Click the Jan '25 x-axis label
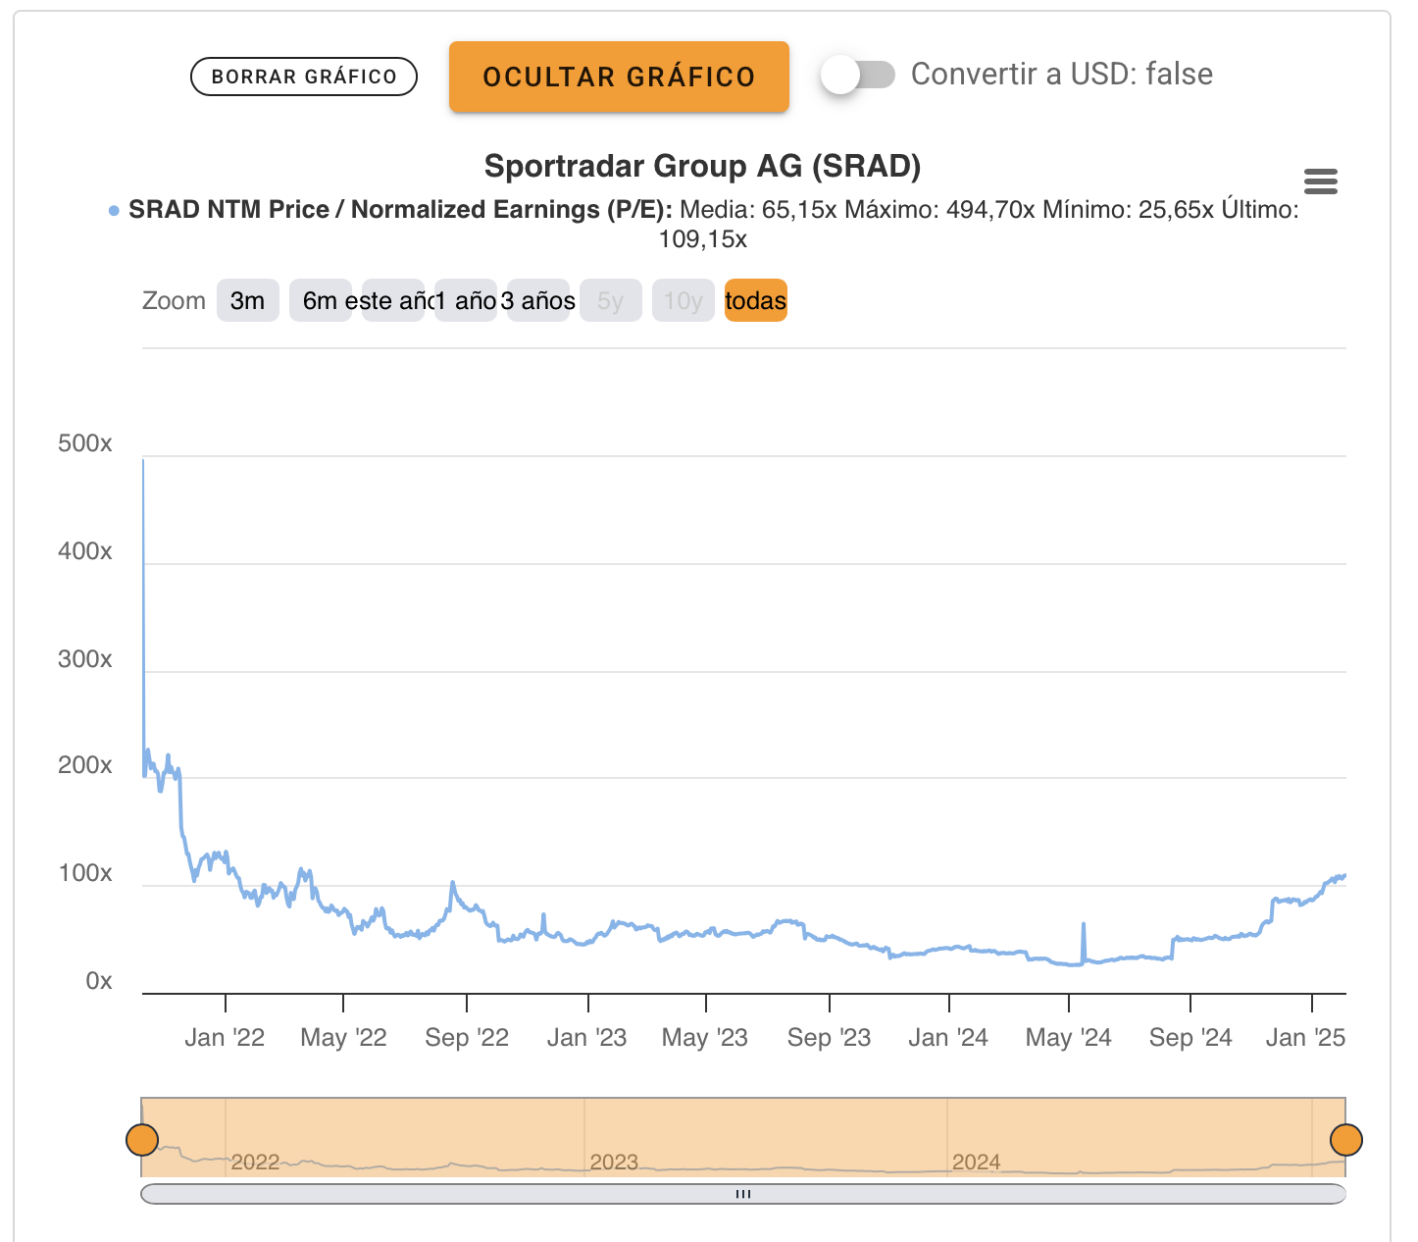1418x1242 pixels. [x=1306, y=1038]
